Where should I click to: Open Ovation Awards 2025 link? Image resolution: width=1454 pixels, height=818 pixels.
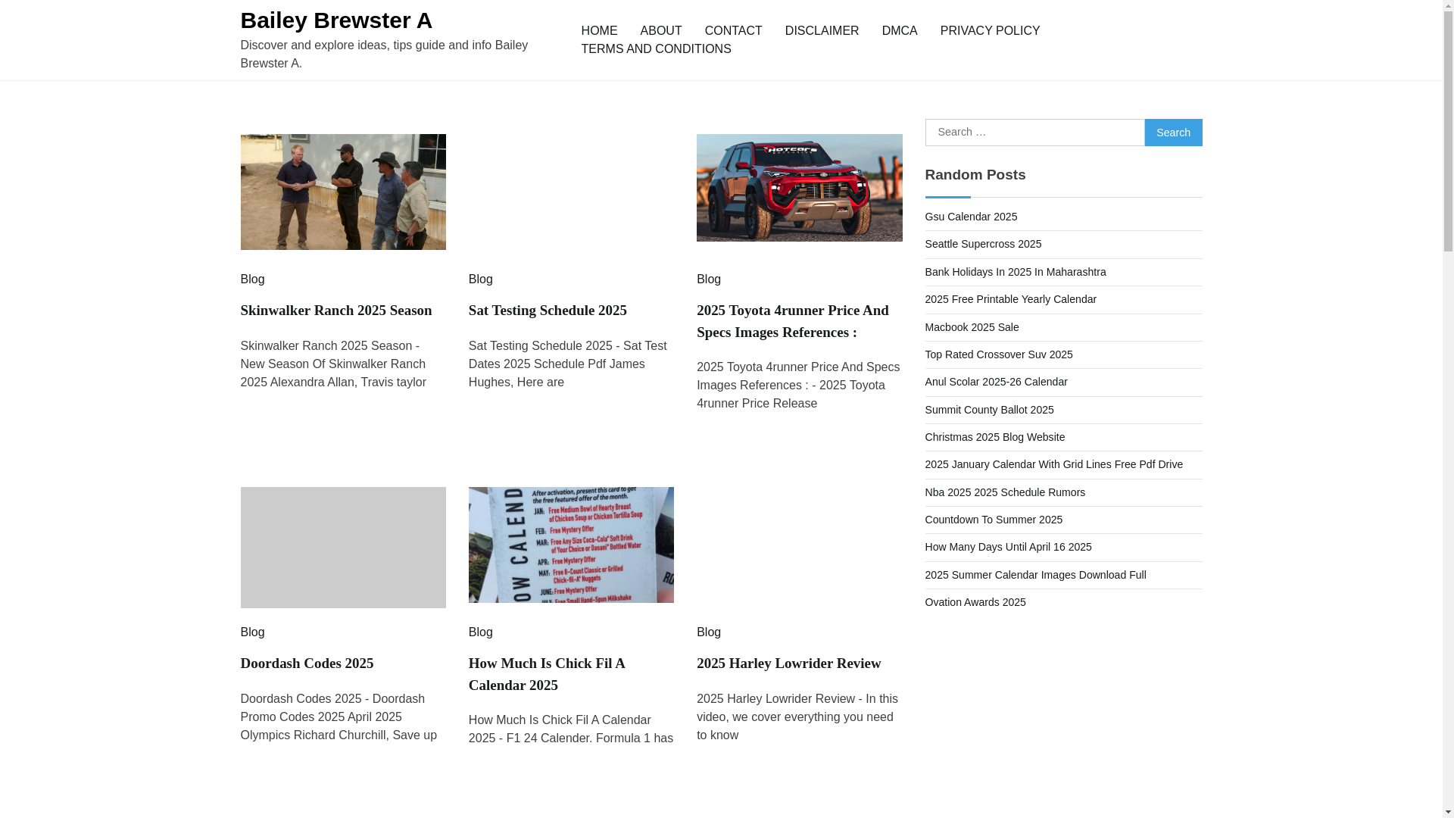pos(975,602)
